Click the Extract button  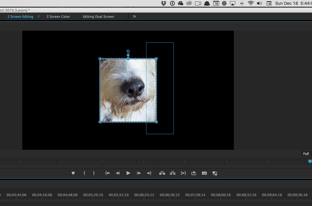173,173
